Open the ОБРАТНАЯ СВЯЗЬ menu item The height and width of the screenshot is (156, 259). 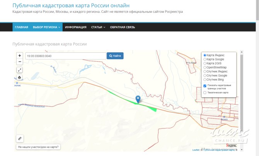pos(123,27)
